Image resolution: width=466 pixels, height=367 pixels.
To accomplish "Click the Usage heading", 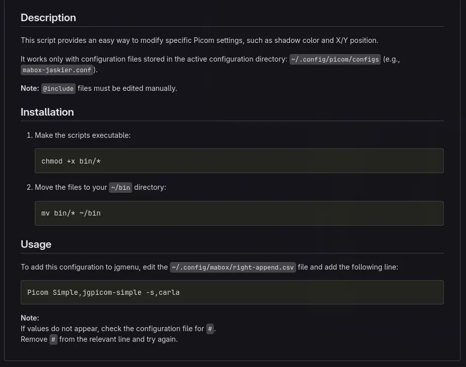I will pyautogui.click(x=36, y=244).
